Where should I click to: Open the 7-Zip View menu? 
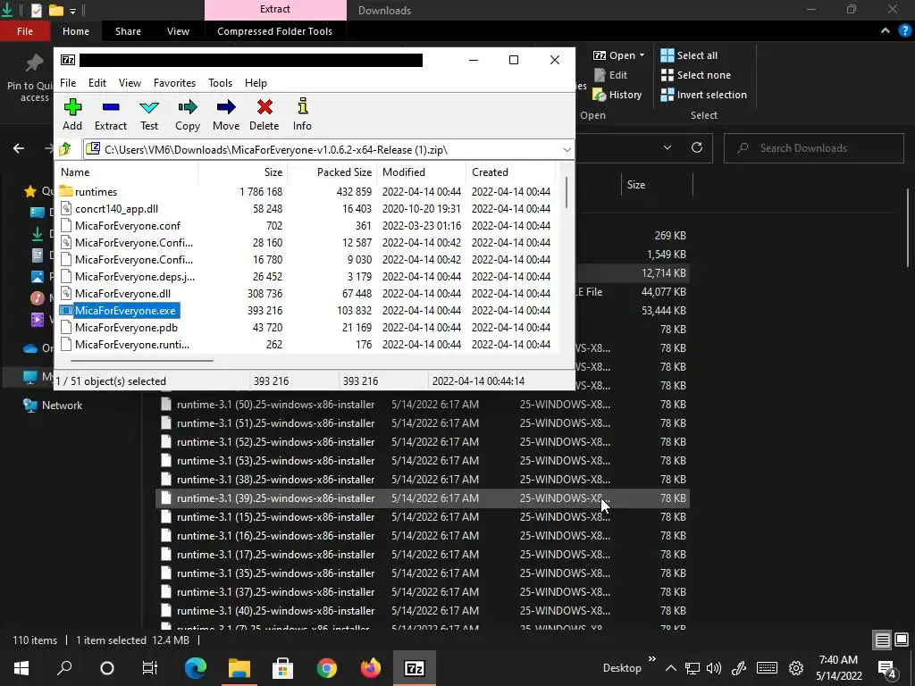pos(130,83)
